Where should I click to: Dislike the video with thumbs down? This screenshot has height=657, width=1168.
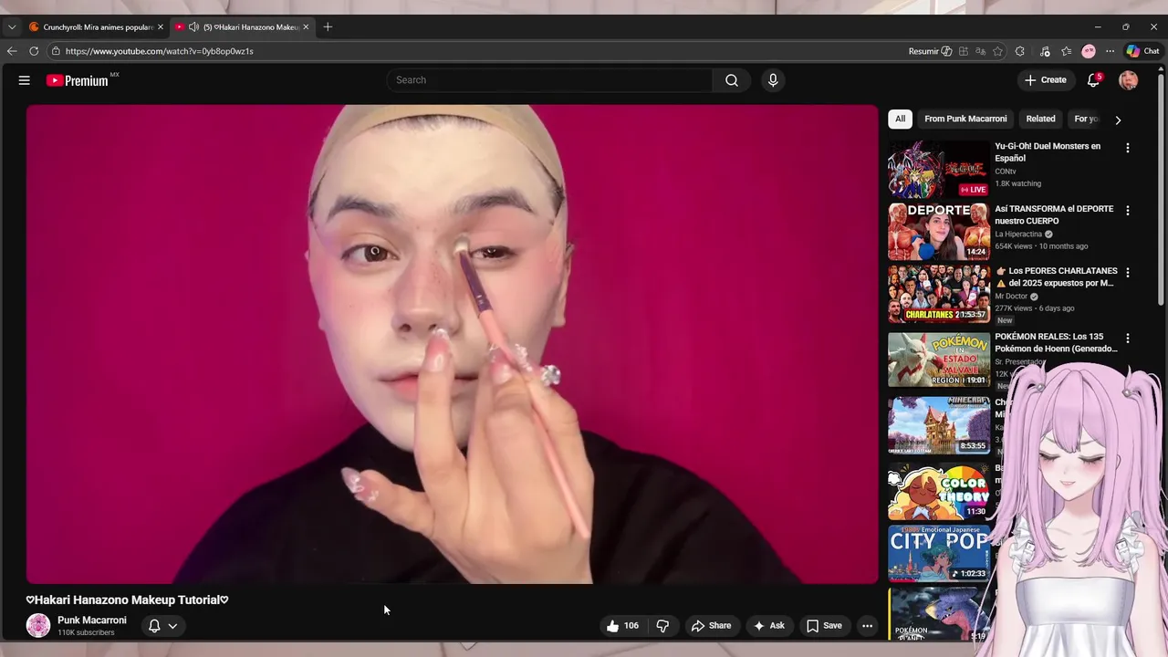coord(663,626)
